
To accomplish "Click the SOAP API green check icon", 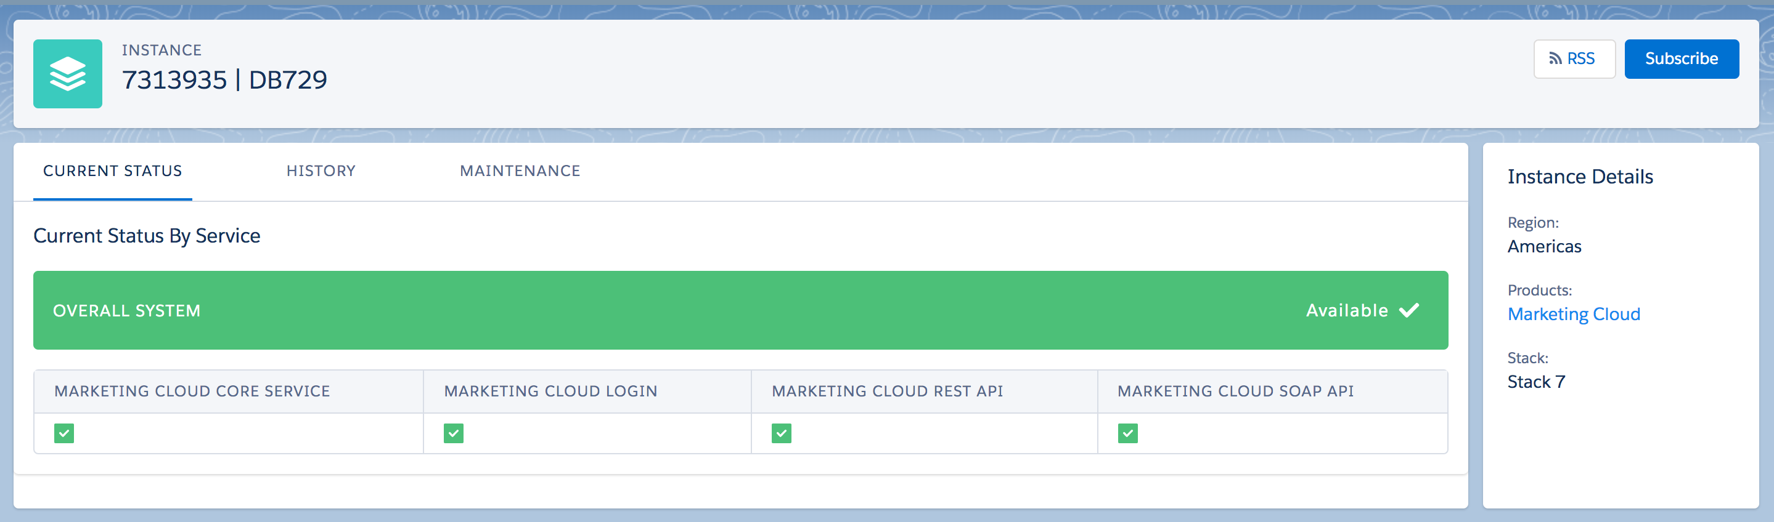I will coord(1128,433).
